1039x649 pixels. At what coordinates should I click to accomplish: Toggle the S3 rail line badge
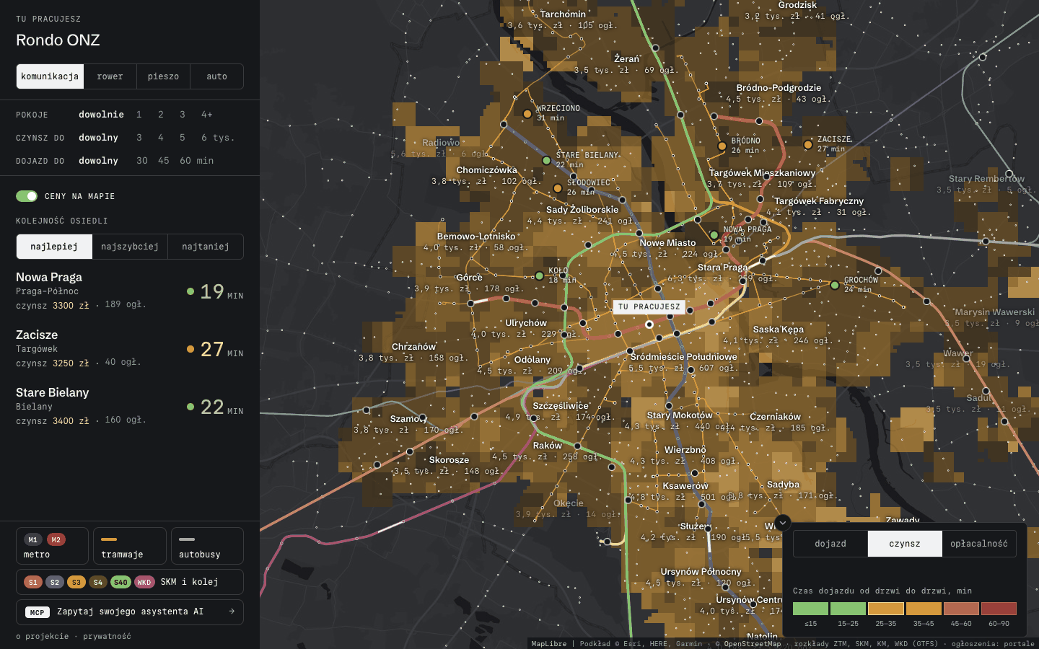(x=76, y=582)
